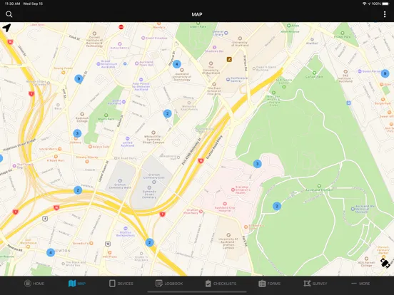Show the More tab options
The image size is (394, 295).
coord(360,284)
